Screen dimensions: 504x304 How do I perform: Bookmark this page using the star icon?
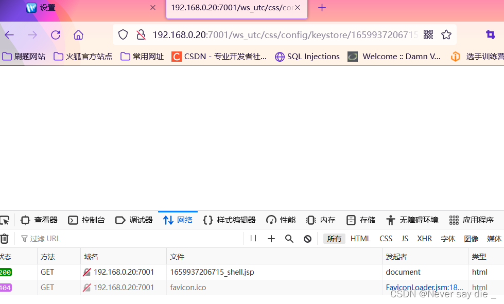coord(446,34)
